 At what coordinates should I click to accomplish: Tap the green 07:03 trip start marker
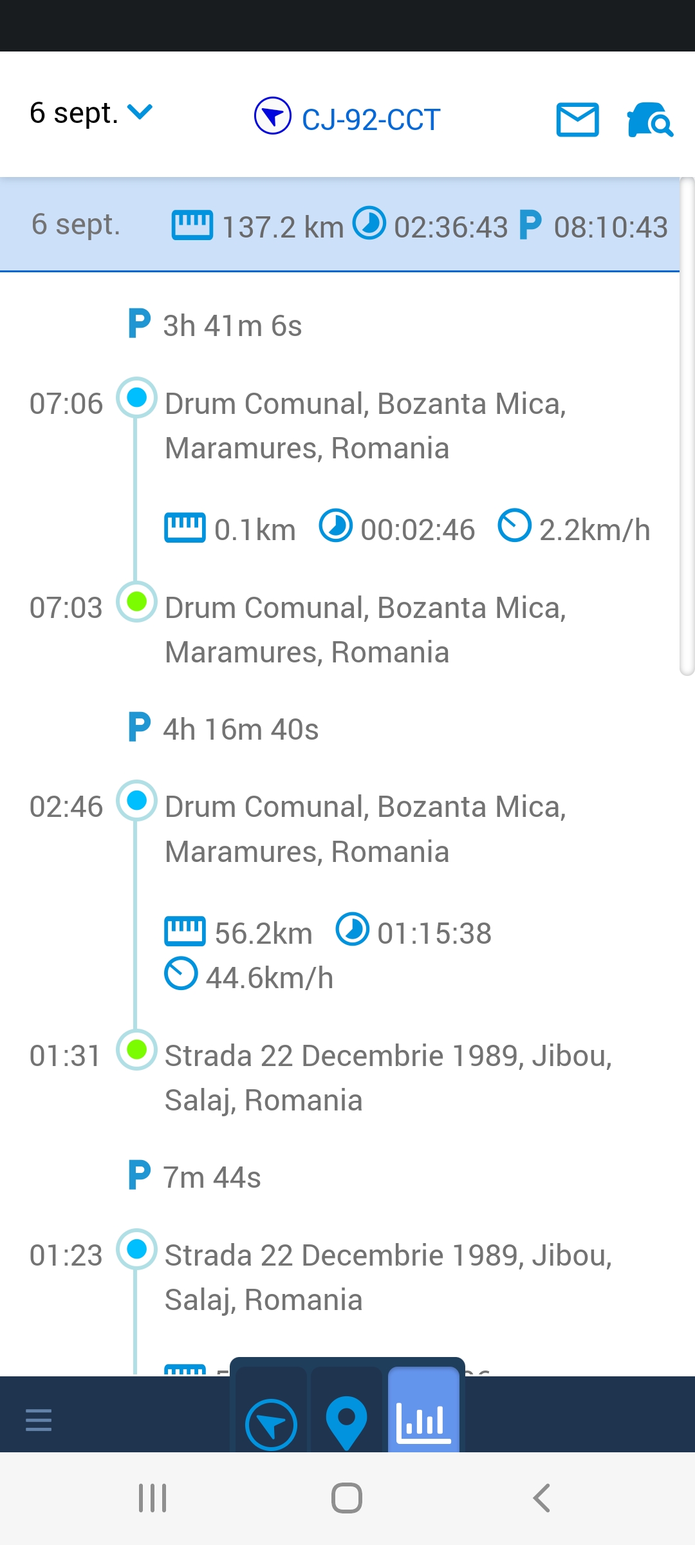point(136,602)
